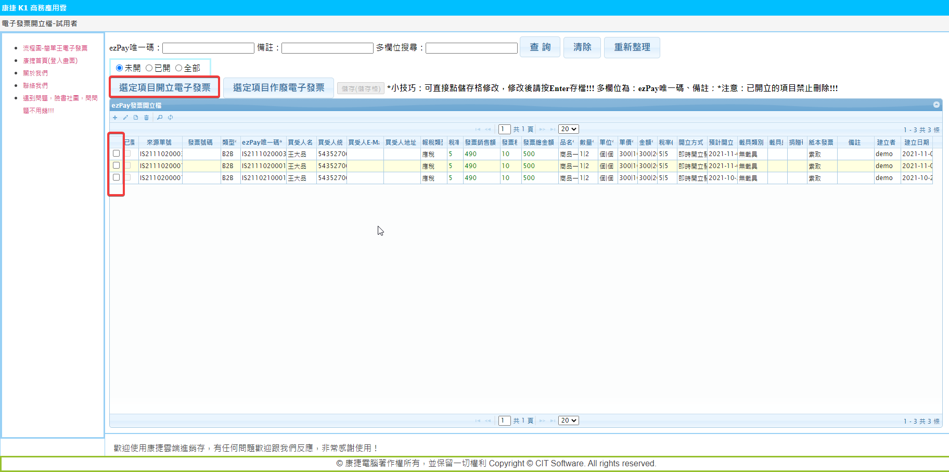Image resolution: width=949 pixels, height=472 pixels.
Task: Go to next page in the top pager
Action: click(542, 129)
